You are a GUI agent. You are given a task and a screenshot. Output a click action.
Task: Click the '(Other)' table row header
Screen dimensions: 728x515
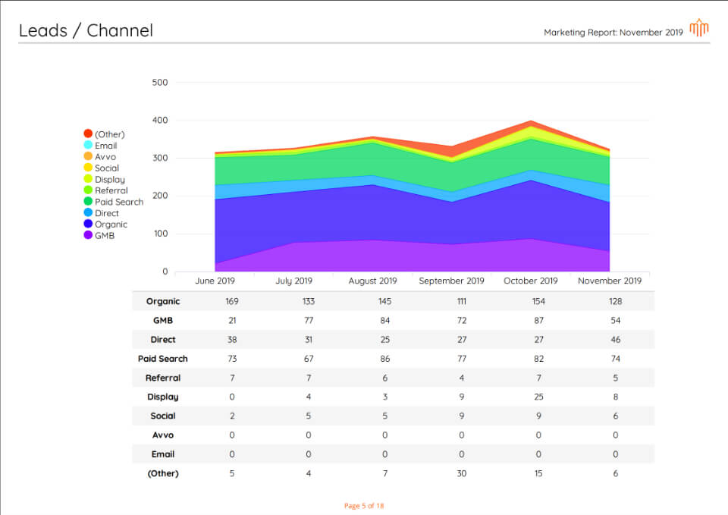[x=163, y=473]
